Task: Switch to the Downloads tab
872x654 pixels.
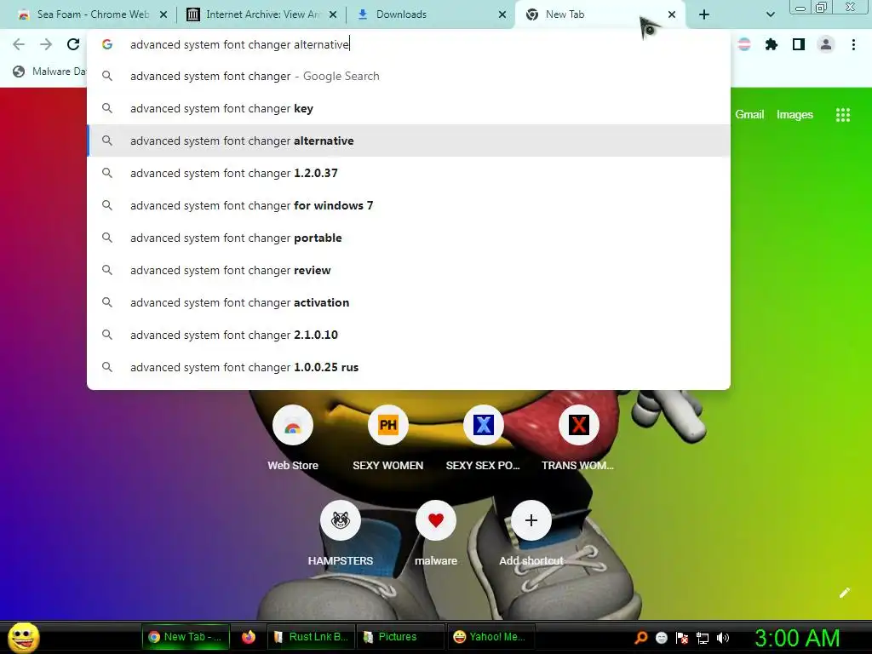Action: pos(428,14)
